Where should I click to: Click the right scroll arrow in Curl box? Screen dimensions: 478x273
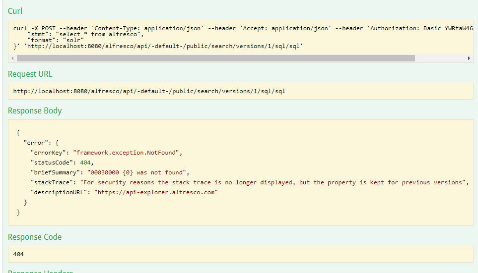469,58
